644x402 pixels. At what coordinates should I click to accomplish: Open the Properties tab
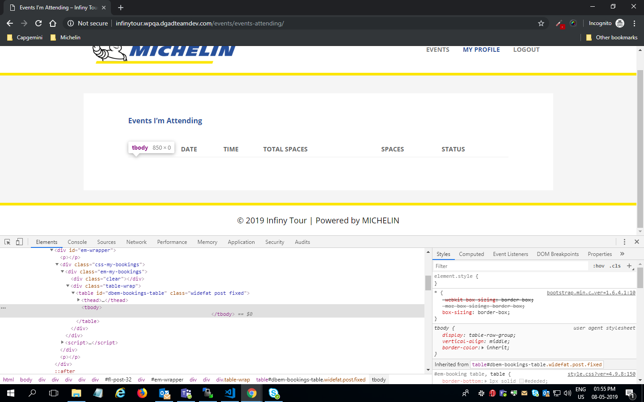[x=600, y=254]
